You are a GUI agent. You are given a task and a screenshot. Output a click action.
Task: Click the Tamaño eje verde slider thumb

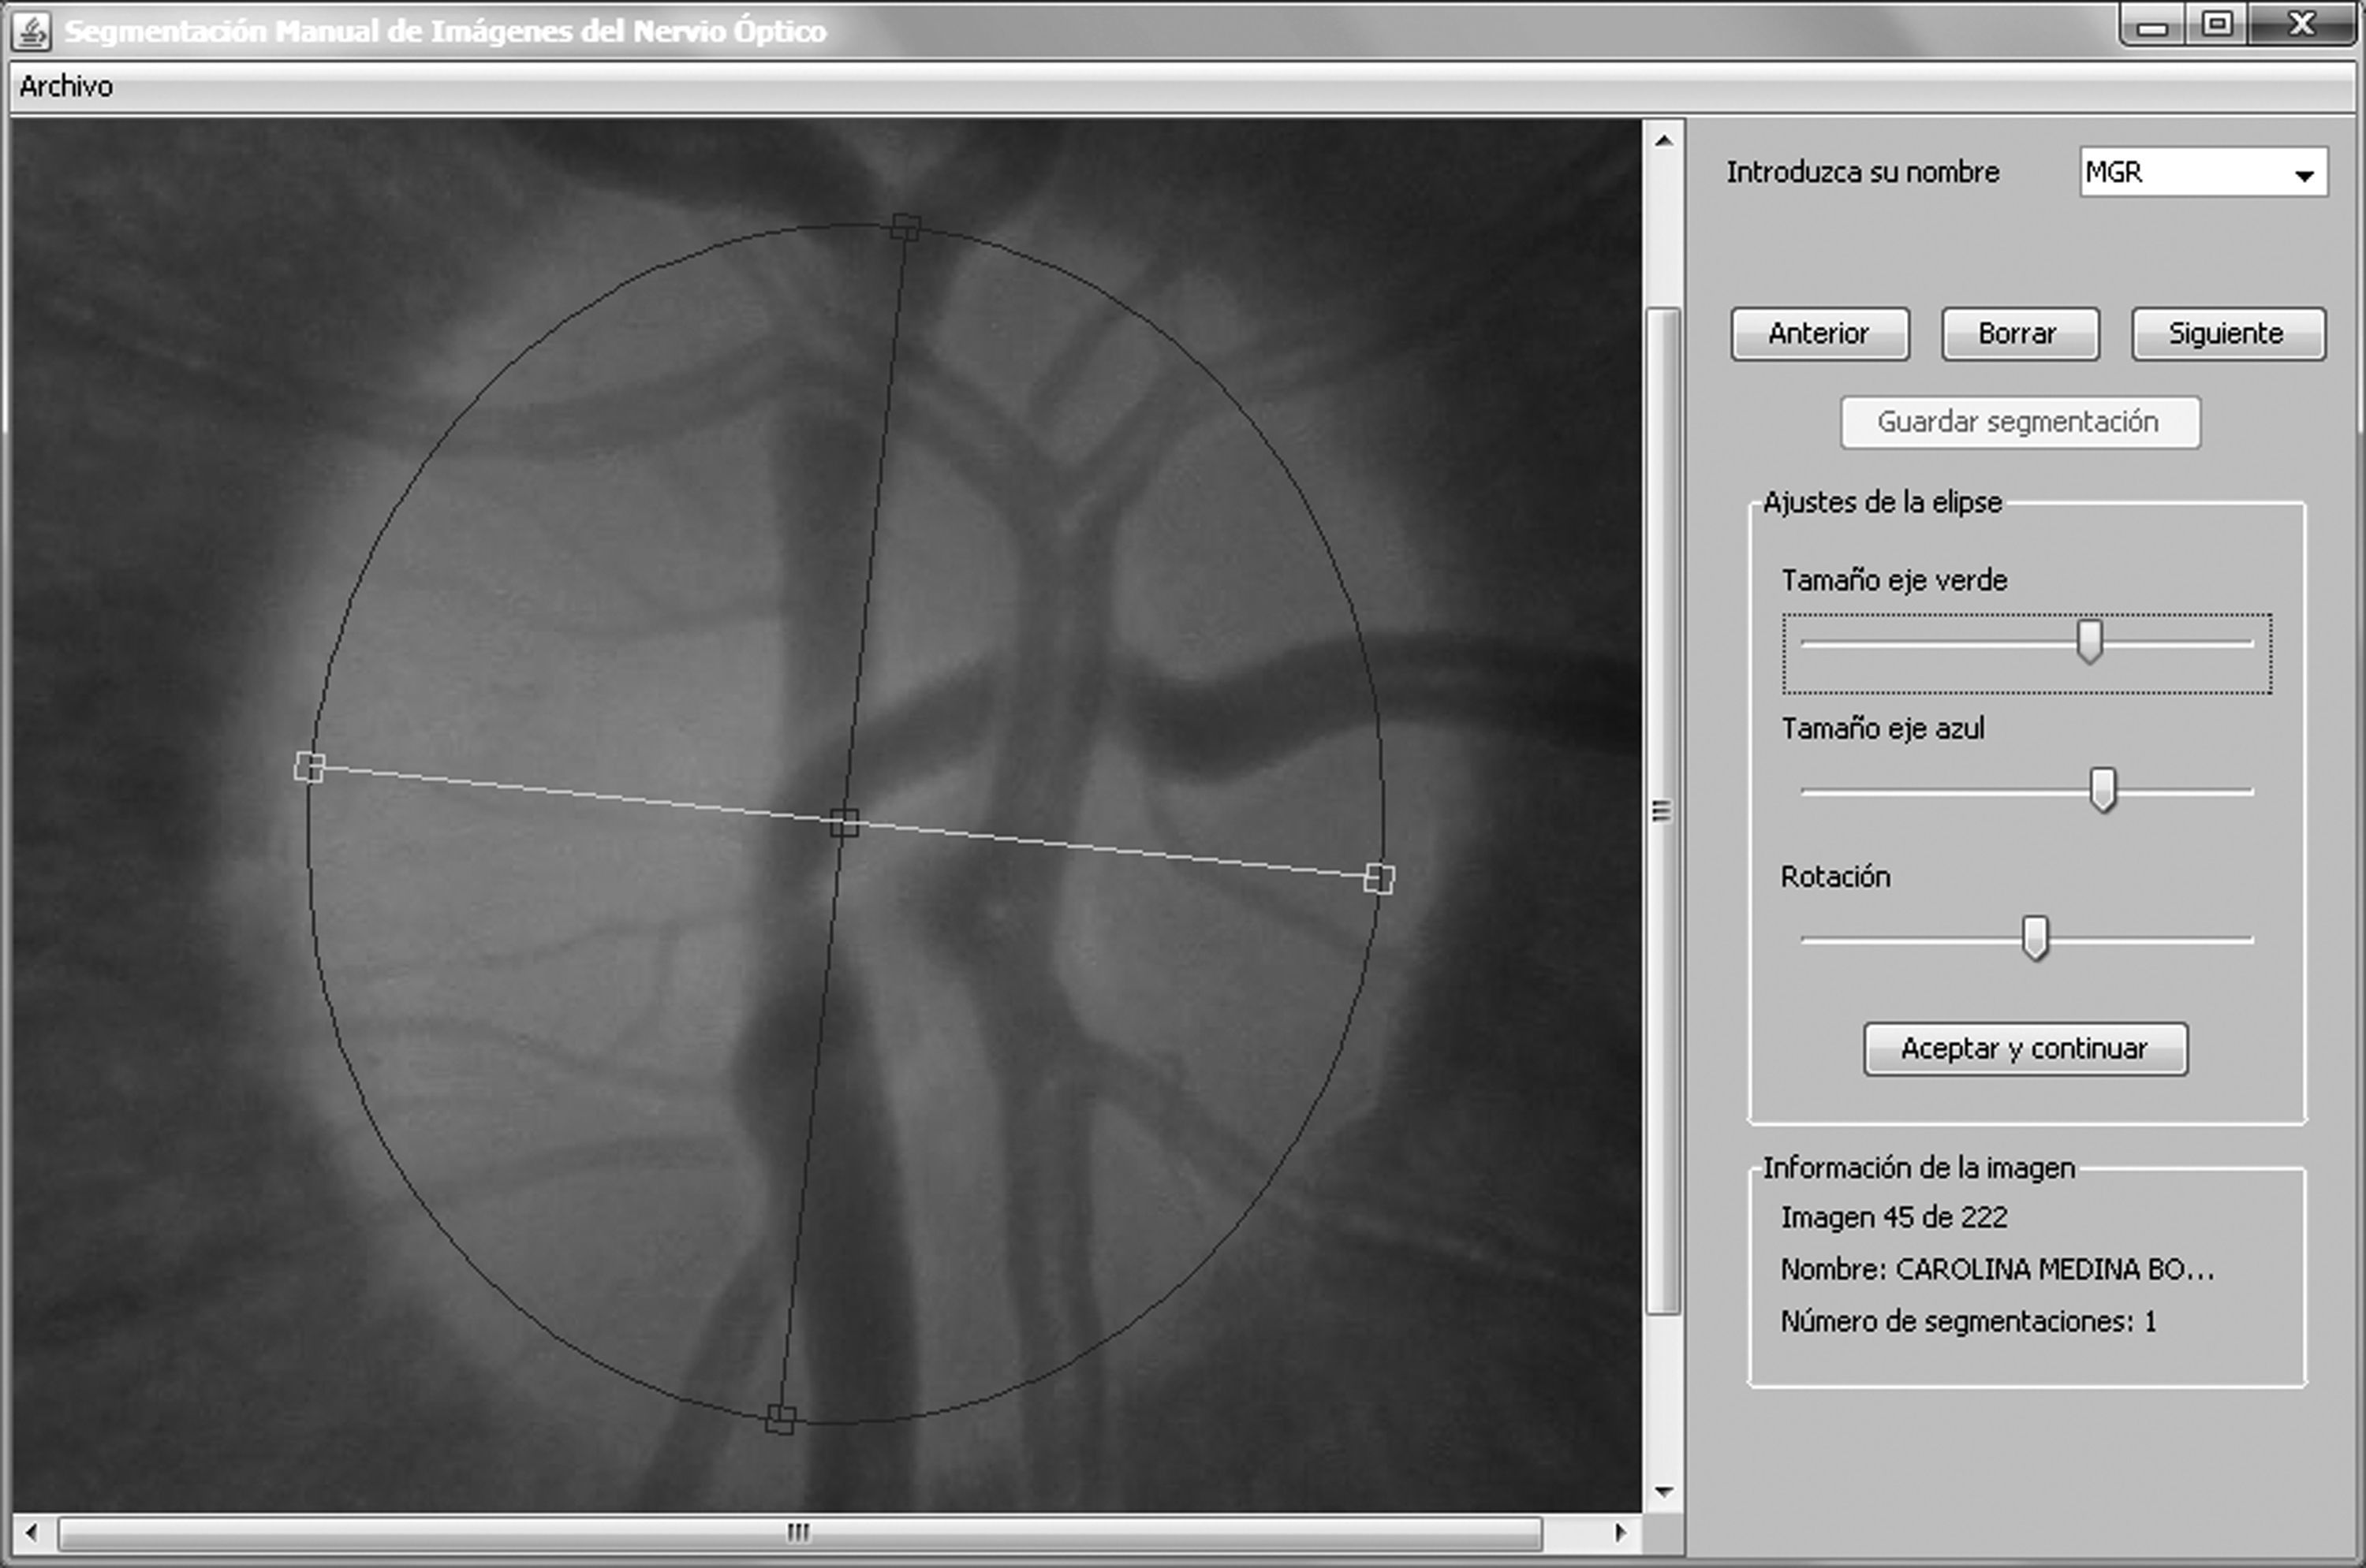[x=2089, y=641]
